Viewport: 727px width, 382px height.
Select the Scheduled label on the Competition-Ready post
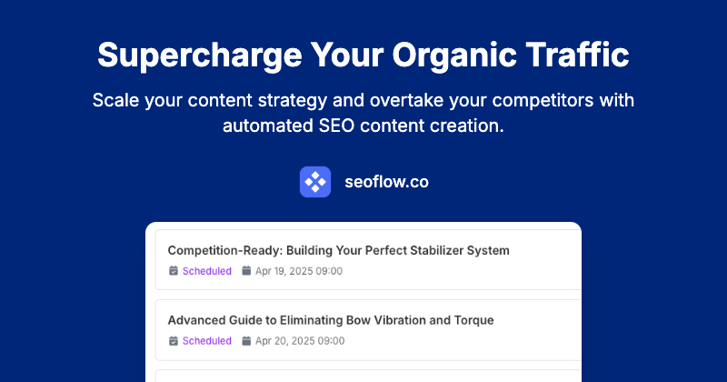pyautogui.click(x=206, y=271)
